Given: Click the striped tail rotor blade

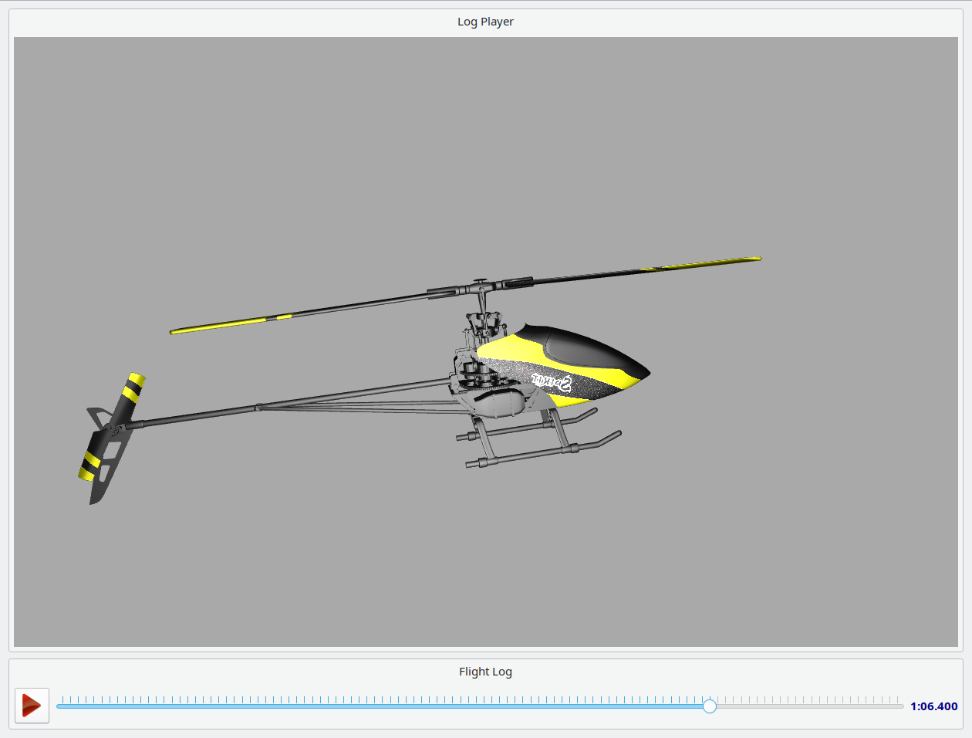Looking at the screenshot, I should tap(133, 388).
